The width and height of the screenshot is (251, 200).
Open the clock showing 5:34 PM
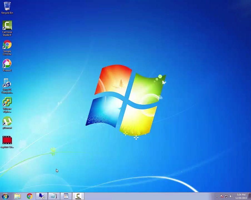click(x=241, y=196)
